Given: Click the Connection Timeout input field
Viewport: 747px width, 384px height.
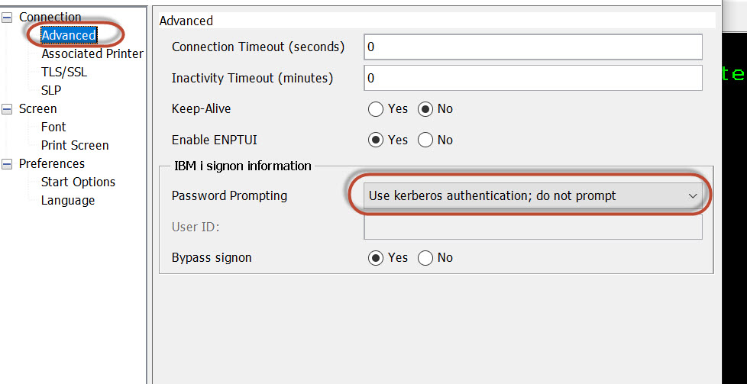Looking at the screenshot, I should pos(532,47).
